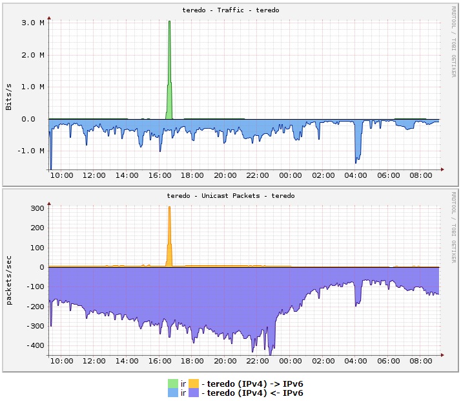Click the 'teredo - Traffic - teredo' graph title
The width and height of the screenshot is (461, 401).
tap(230, 10)
